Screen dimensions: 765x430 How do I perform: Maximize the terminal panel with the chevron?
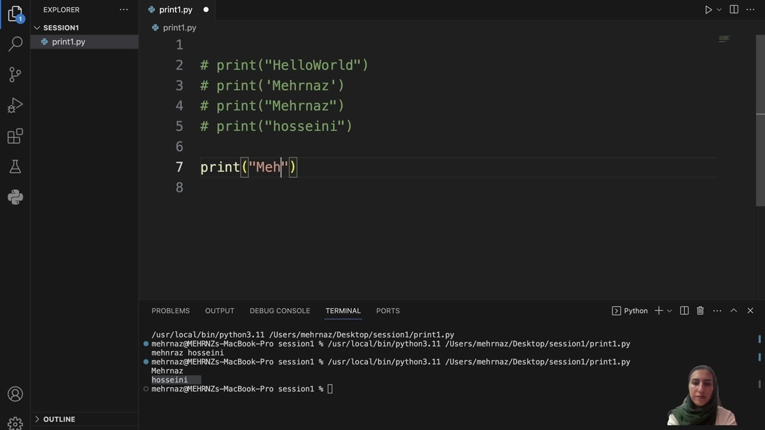[733, 311]
